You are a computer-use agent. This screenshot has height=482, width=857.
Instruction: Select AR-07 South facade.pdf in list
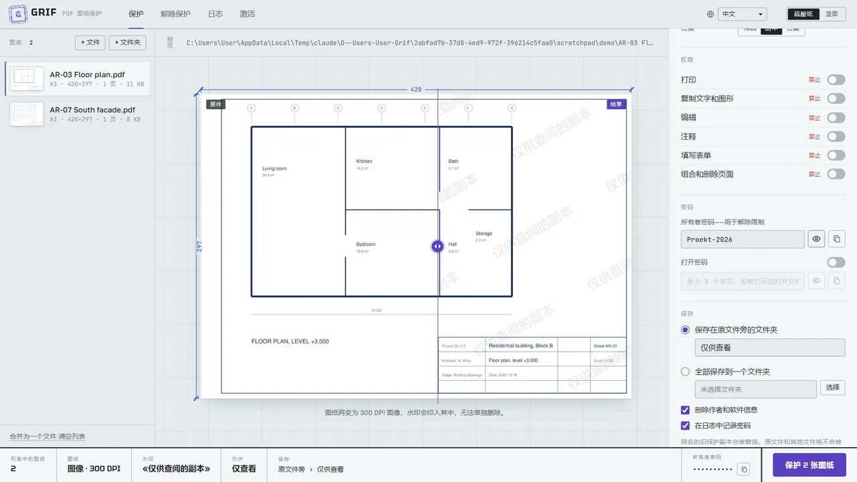78,114
